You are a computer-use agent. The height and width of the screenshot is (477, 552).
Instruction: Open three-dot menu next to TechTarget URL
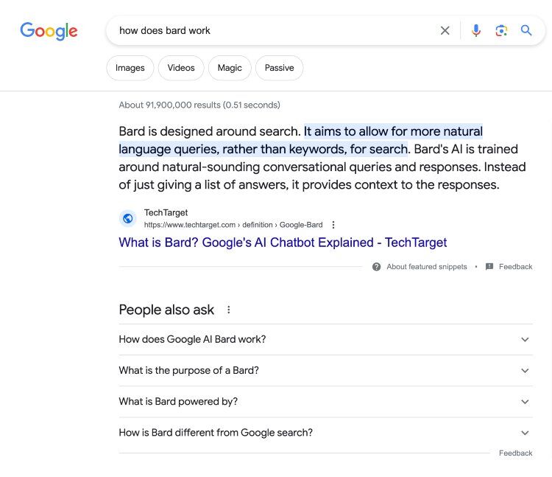[333, 225]
